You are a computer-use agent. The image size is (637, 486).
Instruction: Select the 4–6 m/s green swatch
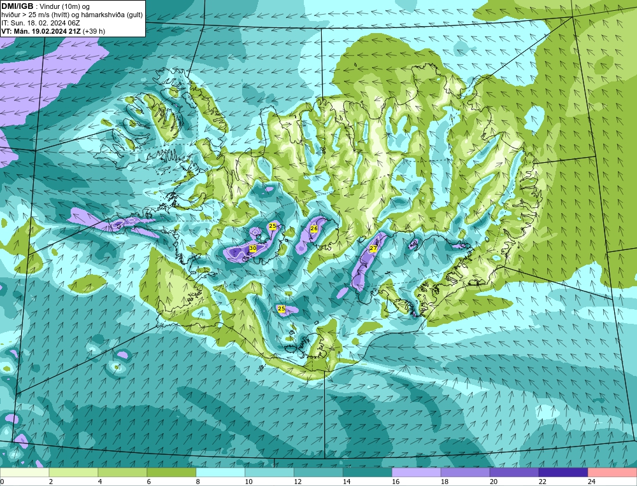(122, 472)
